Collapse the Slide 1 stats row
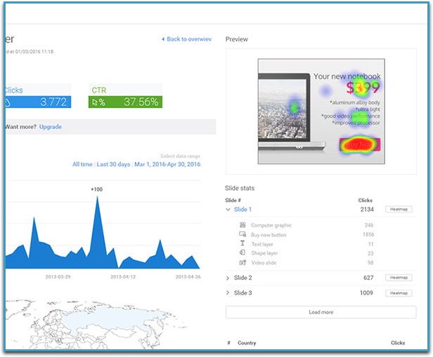Image resolution: width=433 pixels, height=357 pixels. click(x=228, y=210)
